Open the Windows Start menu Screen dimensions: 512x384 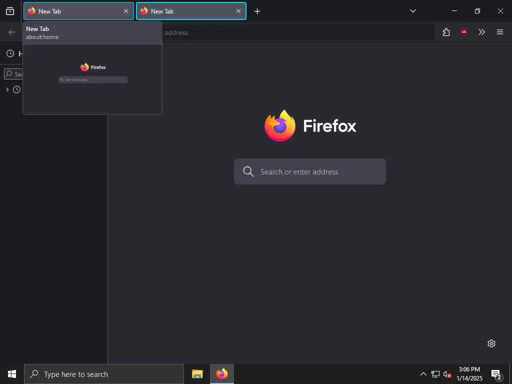pos(12,374)
